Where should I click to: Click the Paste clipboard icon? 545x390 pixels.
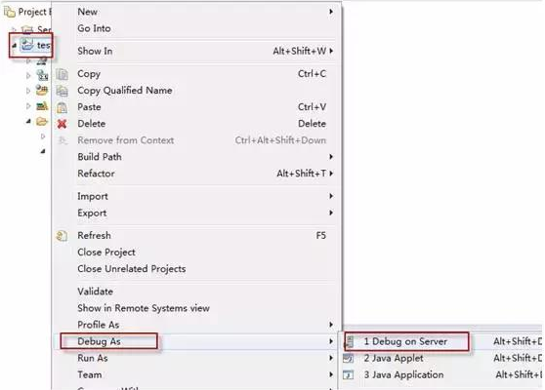pyautogui.click(x=63, y=107)
